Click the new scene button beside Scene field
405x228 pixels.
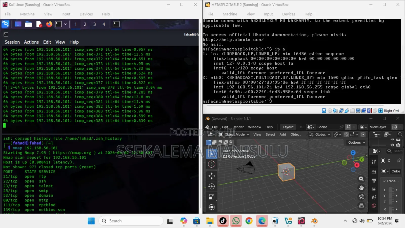(x=348, y=127)
